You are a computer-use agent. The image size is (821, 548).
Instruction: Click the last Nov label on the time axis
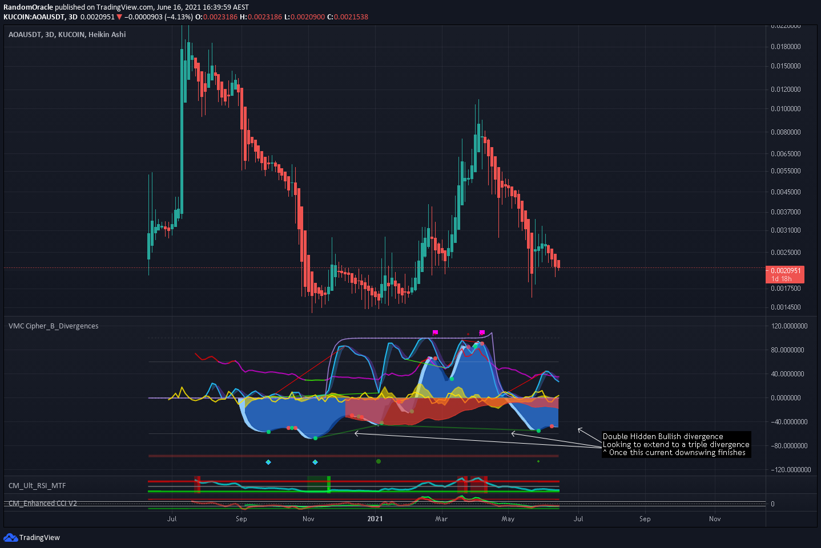[715, 519]
